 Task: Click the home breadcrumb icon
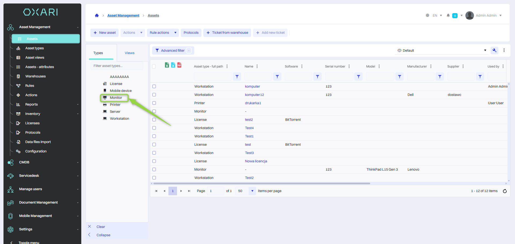[x=97, y=16]
